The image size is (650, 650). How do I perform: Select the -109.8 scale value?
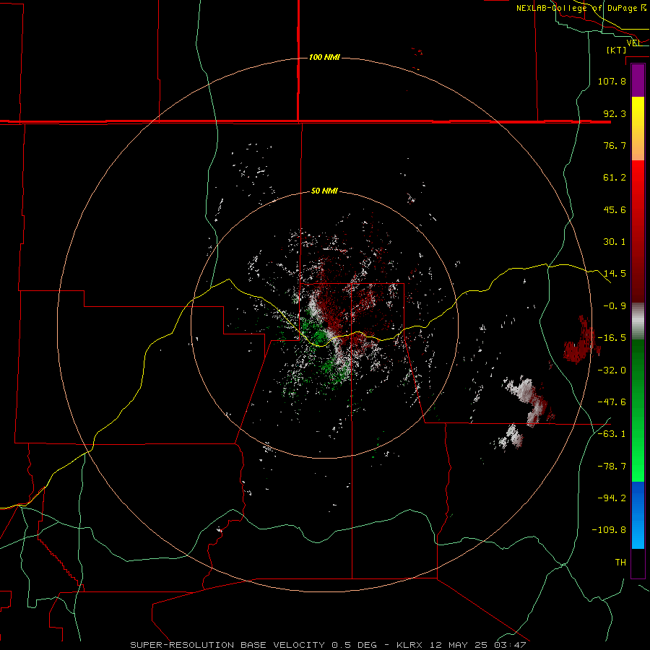click(609, 530)
